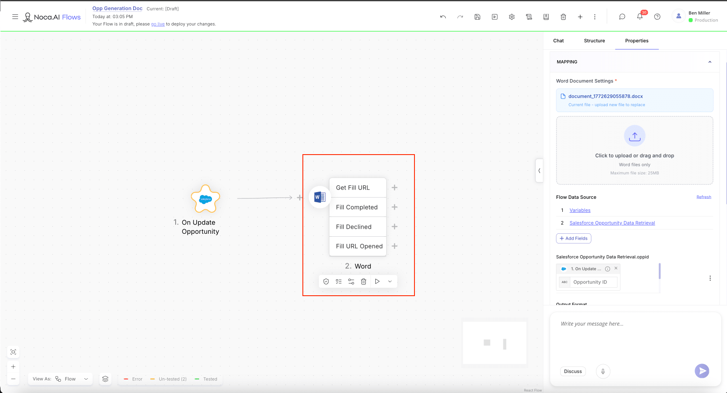The height and width of the screenshot is (393, 727).
Task: Click the canvas minimap thumbnail
Action: point(494,343)
